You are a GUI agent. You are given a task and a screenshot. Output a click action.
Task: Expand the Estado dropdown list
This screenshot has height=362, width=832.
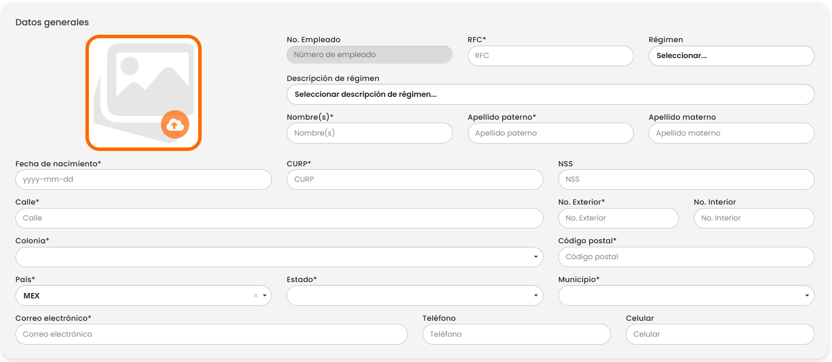(x=535, y=295)
